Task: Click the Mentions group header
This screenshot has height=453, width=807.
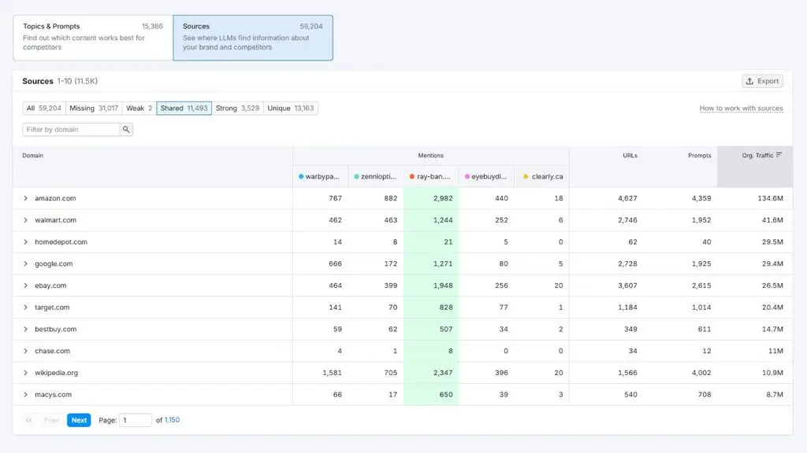Action: [x=431, y=155]
